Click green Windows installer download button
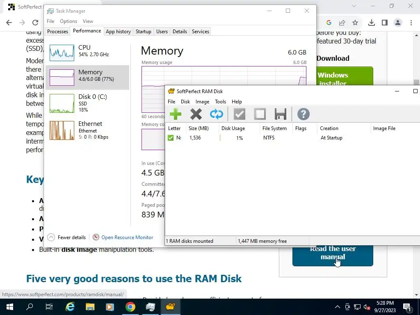Screen dimensions: 420x315 pos(345,76)
